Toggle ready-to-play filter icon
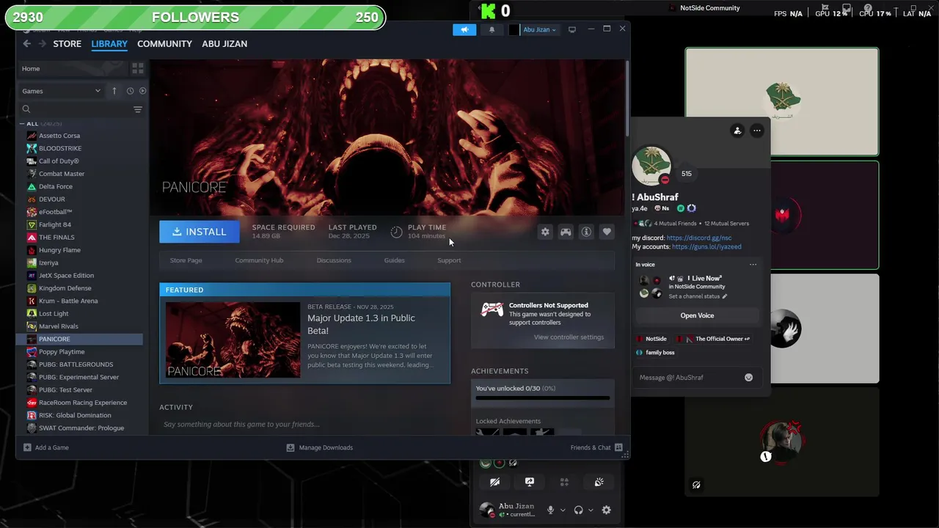 [142, 91]
